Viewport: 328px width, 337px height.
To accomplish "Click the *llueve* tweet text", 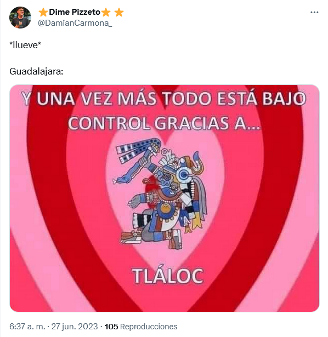I will coord(25,45).
